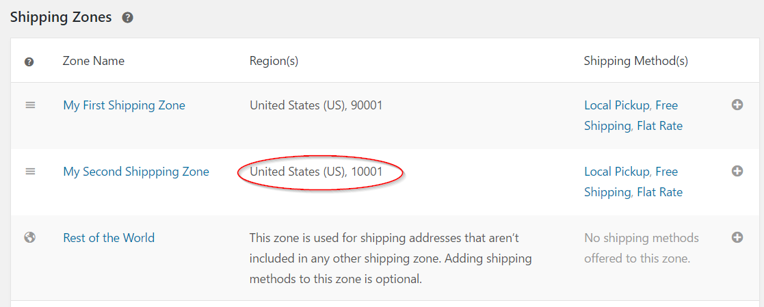Open Flat Rate method in first zone

[659, 126]
